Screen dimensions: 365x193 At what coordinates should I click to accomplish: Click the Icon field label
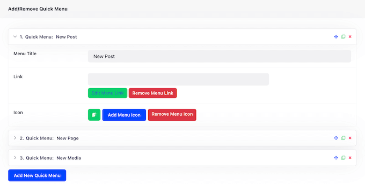(18, 113)
